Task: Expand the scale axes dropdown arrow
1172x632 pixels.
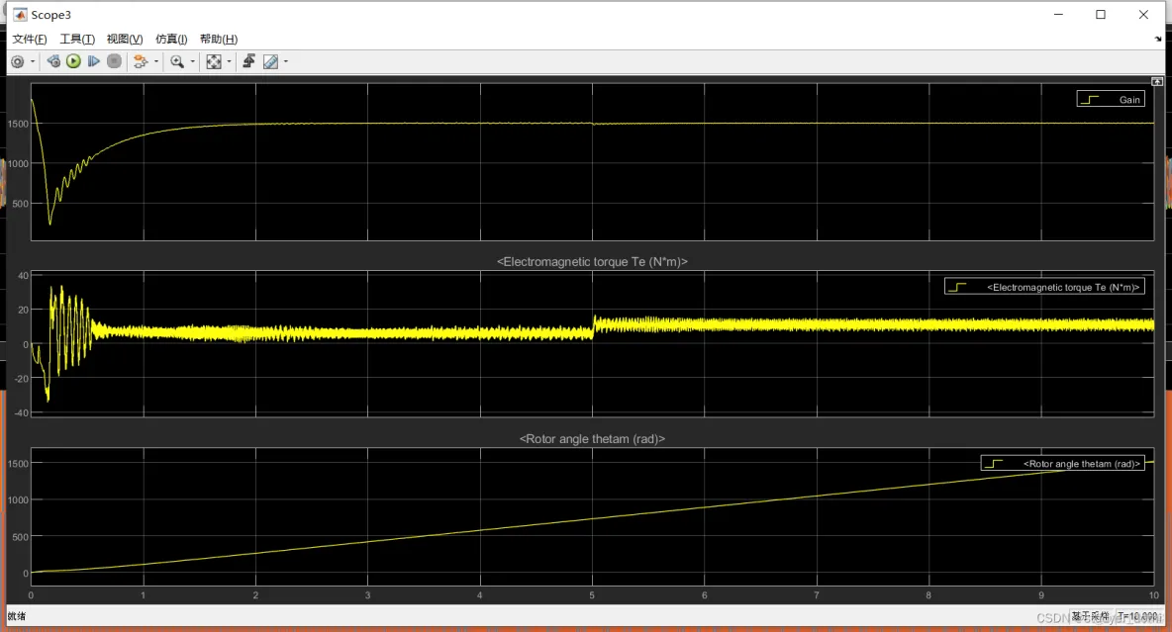Action: pos(229,62)
